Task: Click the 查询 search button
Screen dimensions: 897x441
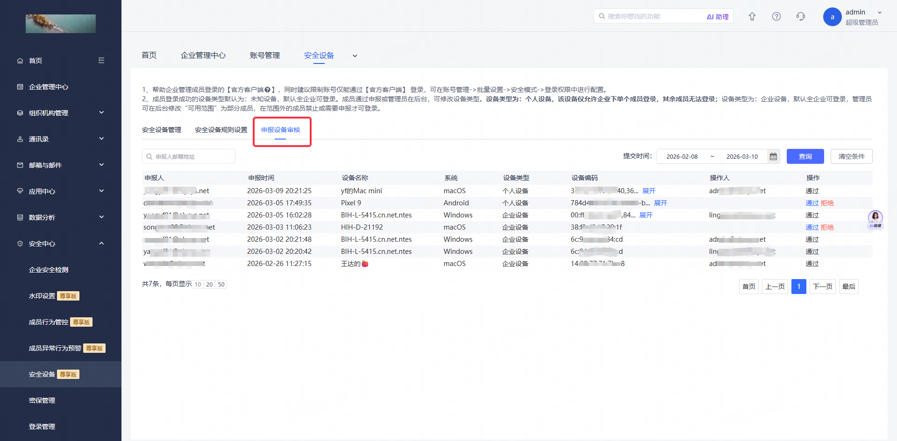Action: pyautogui.click(x=805, y=156)
